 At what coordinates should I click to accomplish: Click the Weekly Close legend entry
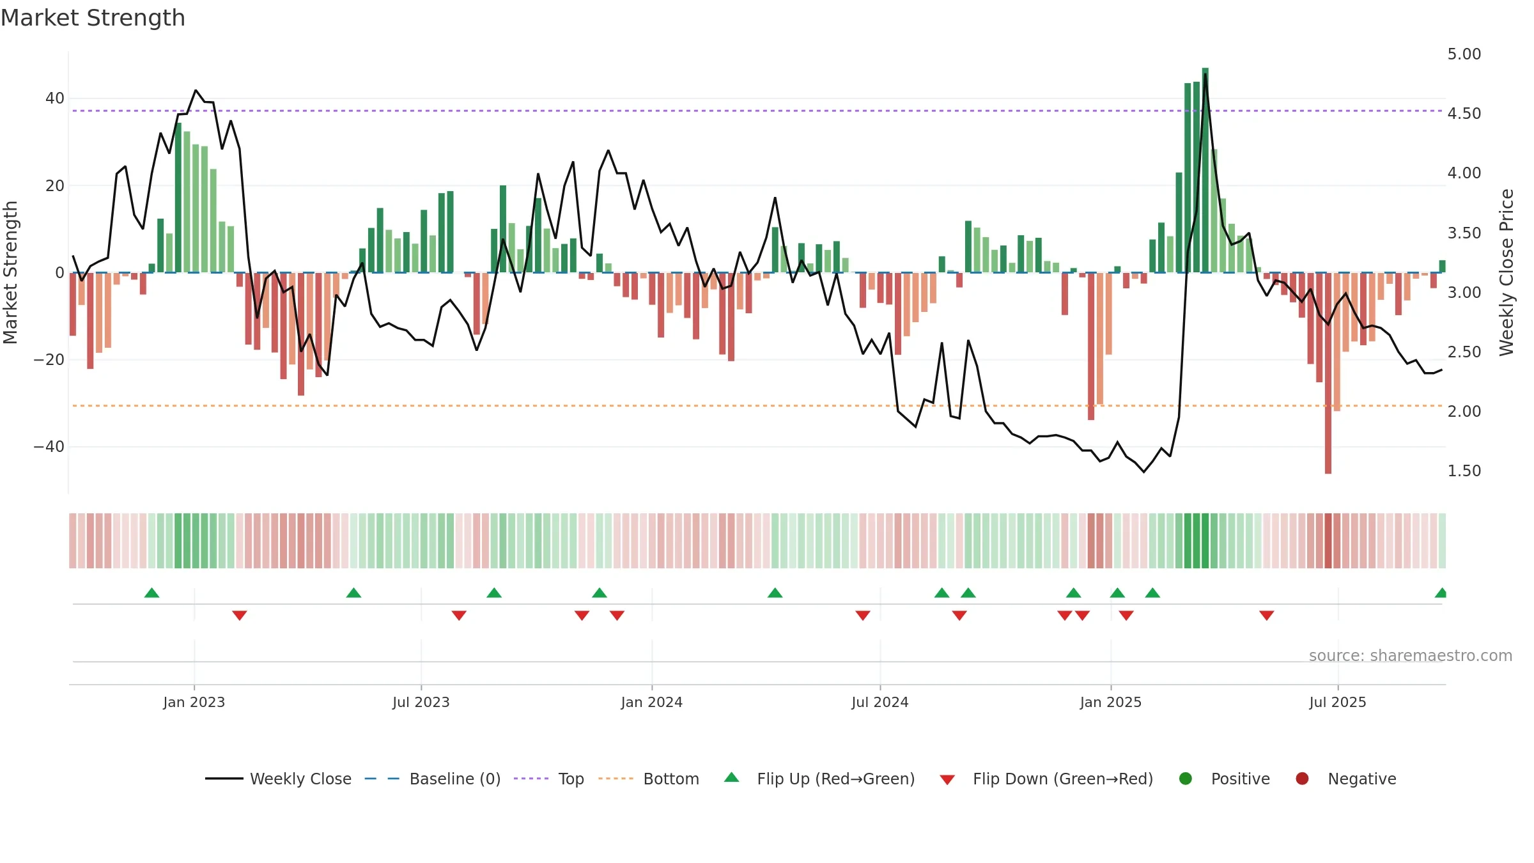pyautogui.click(x=278, y=779)
